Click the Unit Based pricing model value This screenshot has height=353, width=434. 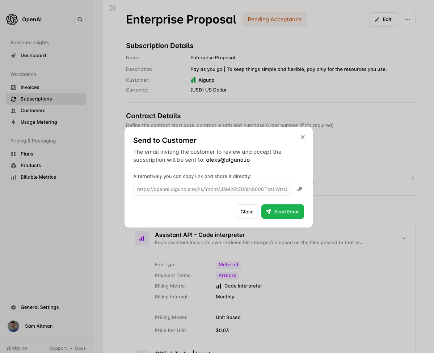point(228,318)
